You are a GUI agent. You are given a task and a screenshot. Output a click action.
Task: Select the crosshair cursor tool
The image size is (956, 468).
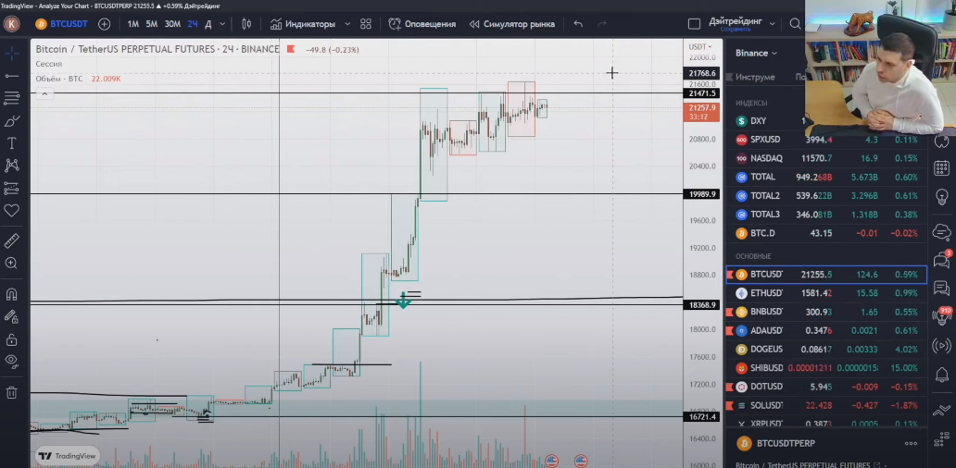(12, 54)
